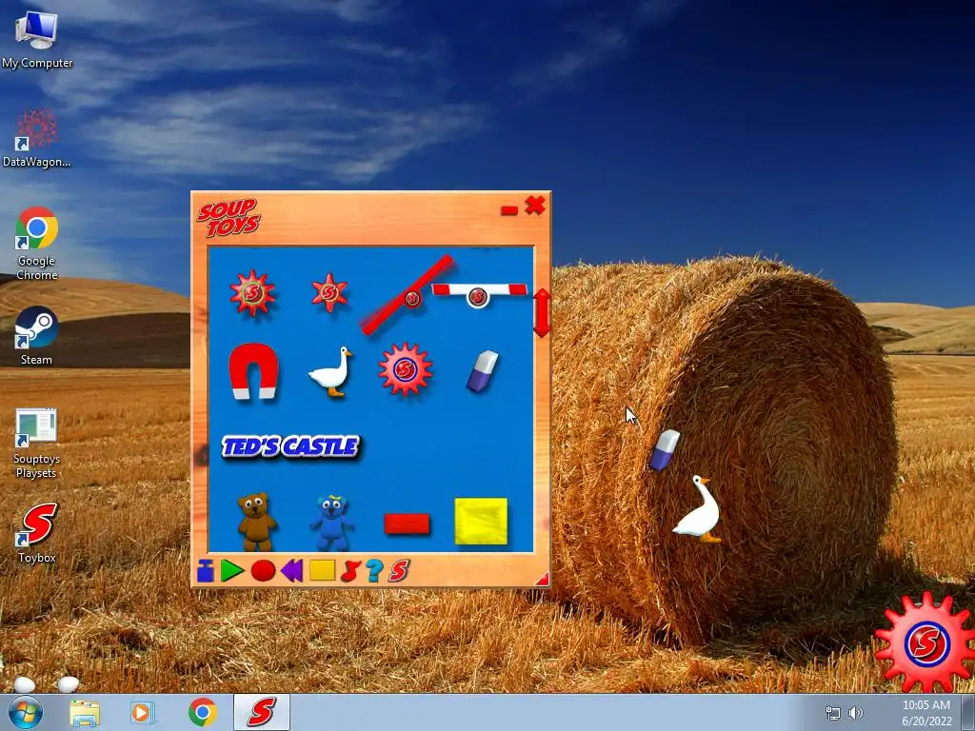Click the yellow stop square button
This screenshot has width=975, height=731.
[322, 570]
